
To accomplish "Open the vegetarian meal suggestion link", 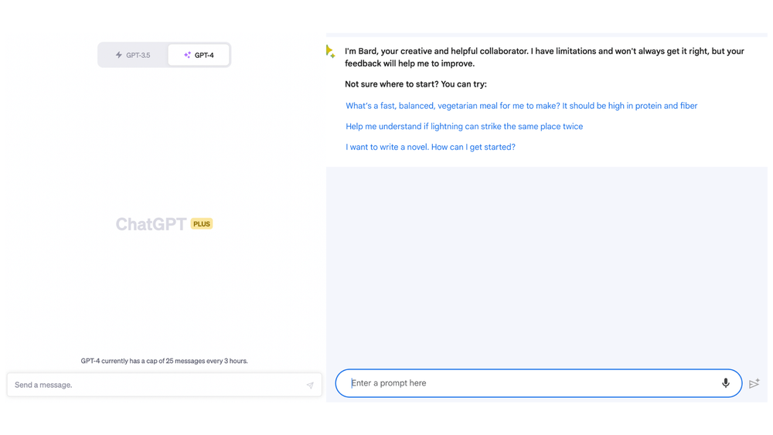I will [x=521, y=106].
